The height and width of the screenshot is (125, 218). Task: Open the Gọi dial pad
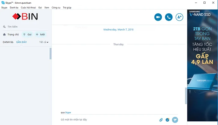[x=27, y=35]
